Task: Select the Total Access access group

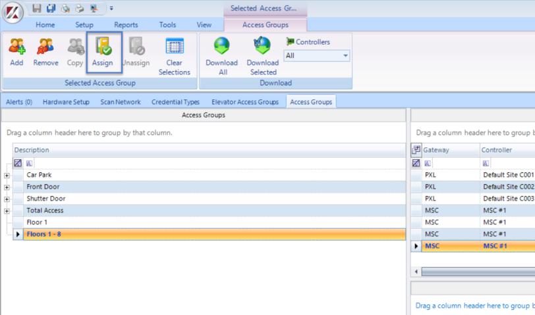Action: (x=214, y=210)
